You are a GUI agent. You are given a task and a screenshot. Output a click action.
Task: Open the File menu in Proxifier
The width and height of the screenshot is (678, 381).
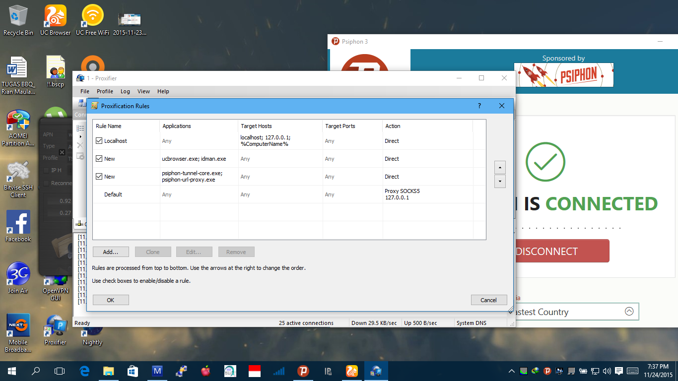pos(85,91)
